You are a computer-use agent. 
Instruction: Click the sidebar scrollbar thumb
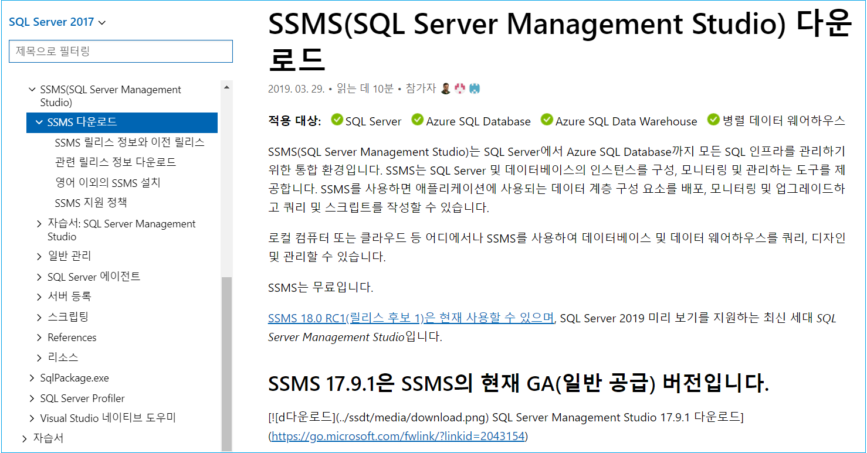226,363
